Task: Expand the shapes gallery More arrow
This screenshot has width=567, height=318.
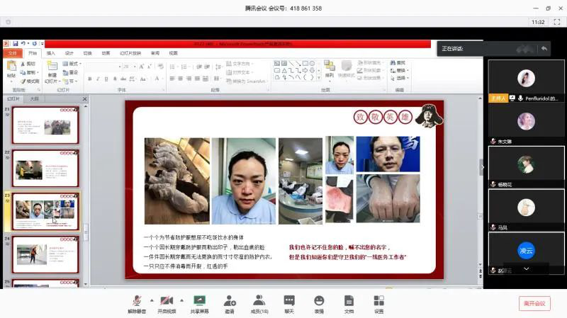Action: (318, 78)
